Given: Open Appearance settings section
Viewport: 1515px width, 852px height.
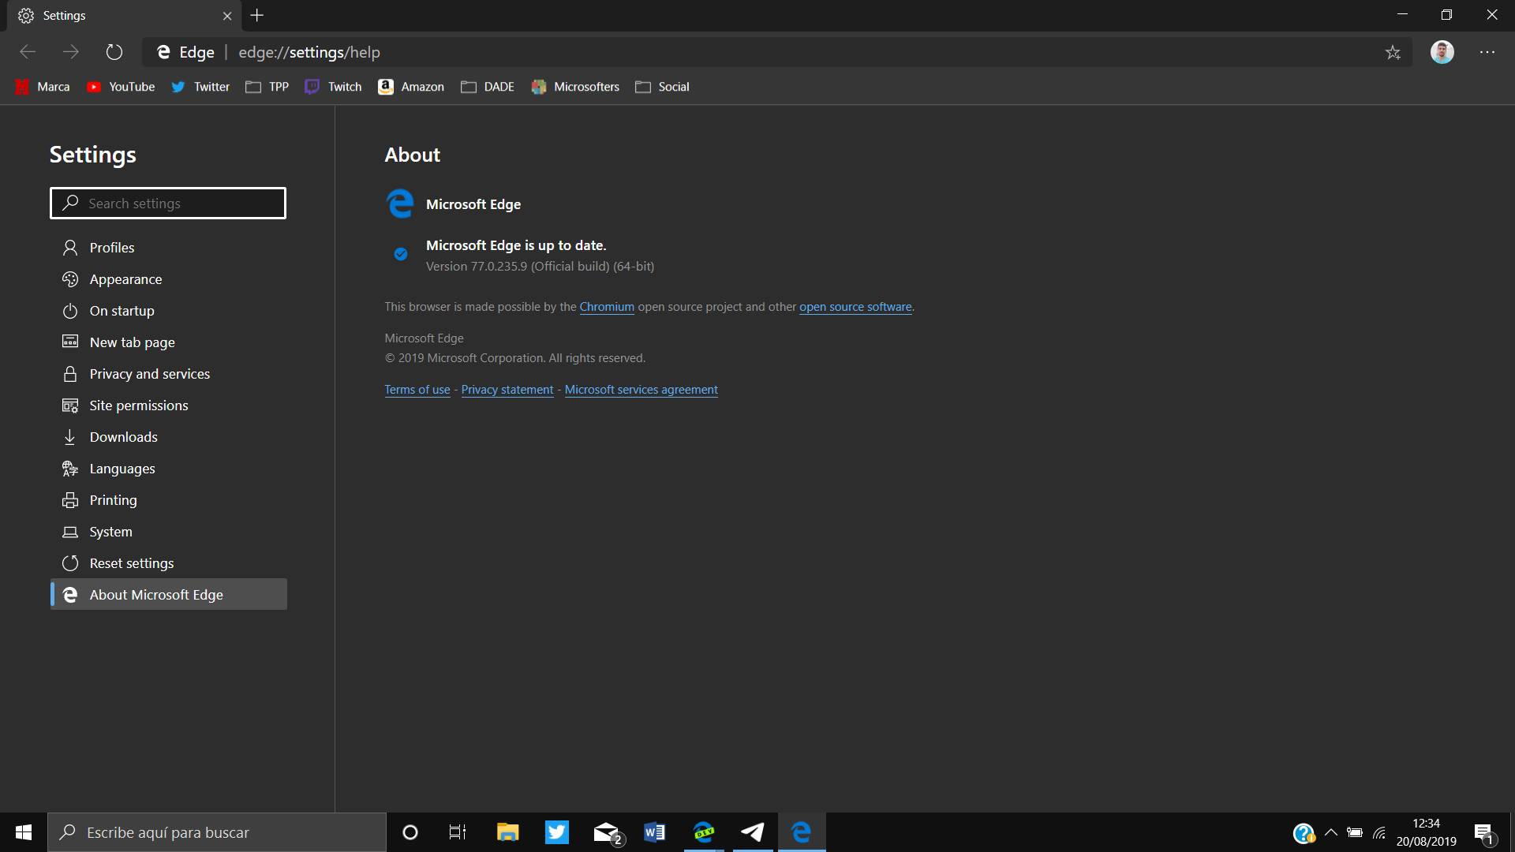Looking at the screenshot, I should [125, 279].
